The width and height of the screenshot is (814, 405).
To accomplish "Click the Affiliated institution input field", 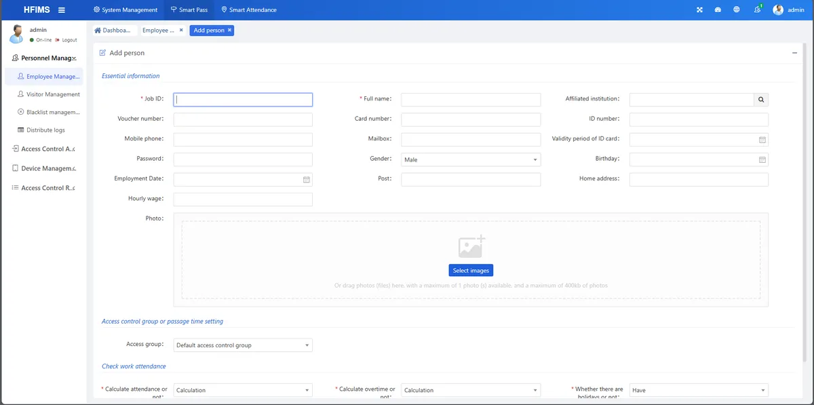I will tap(691, 100).
